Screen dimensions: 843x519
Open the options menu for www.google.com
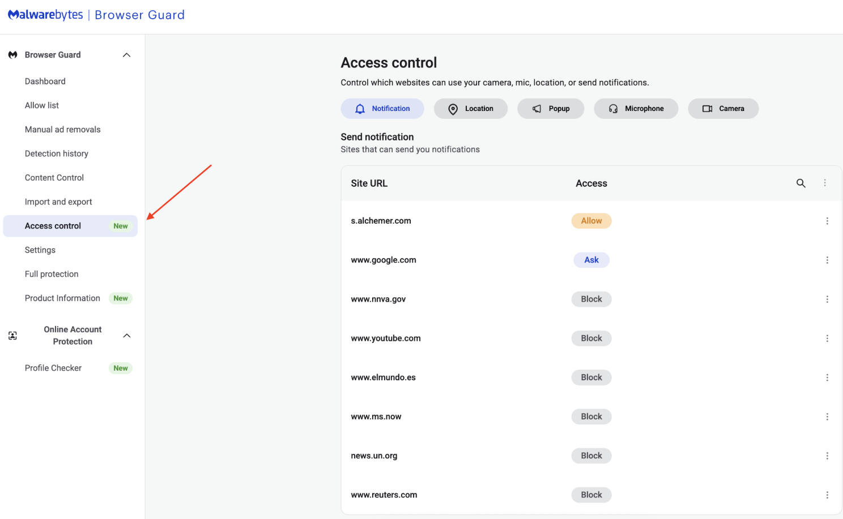click(x=827, y=260)
